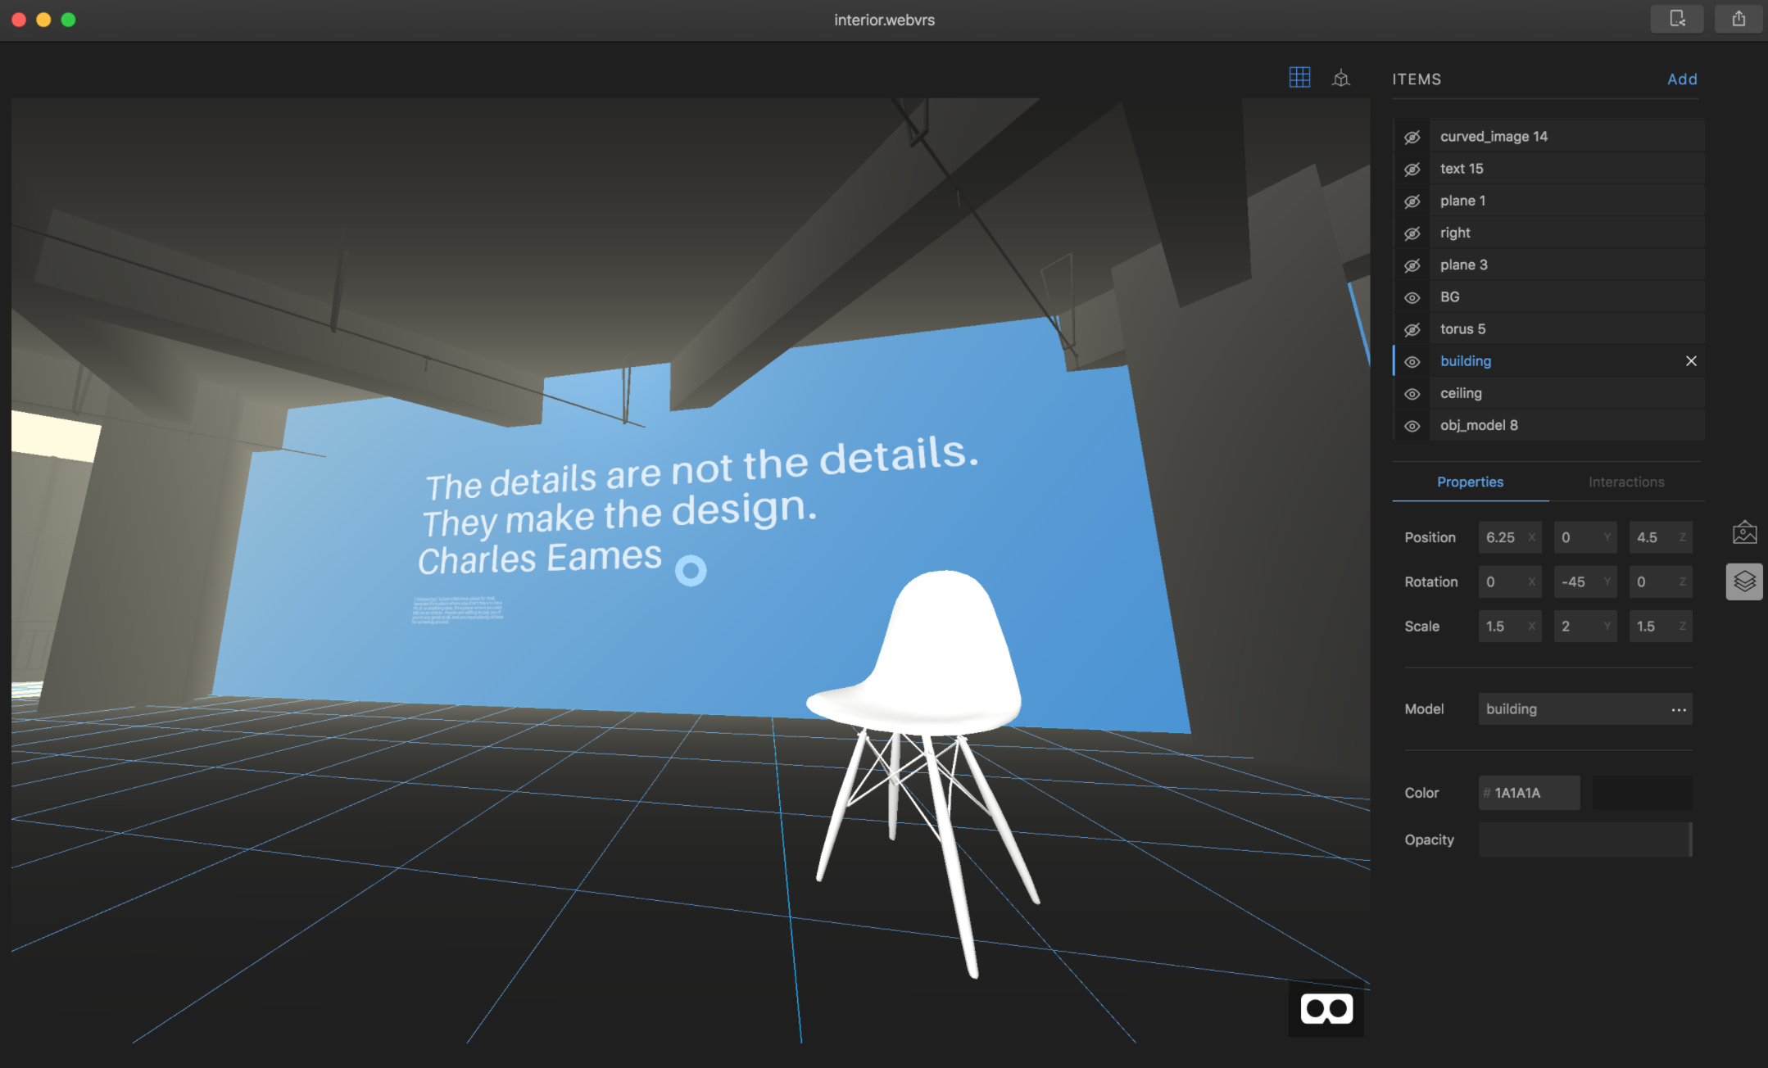Viewport: 1768px width, 1068px height.
Task: Open the Model selector ellipsis menu
Action: (1679, 709)
